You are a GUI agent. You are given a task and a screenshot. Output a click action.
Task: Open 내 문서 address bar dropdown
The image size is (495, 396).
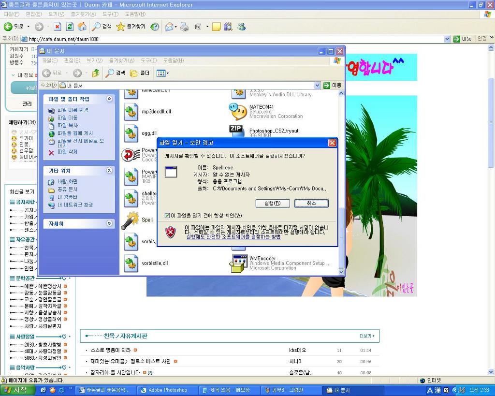pos(317,86)
